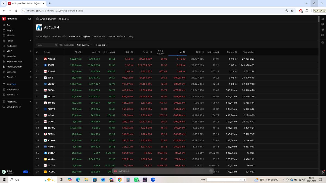326x183 pixels.
Task: Click the DSTKF company logo icon
Action: [45, 153]
